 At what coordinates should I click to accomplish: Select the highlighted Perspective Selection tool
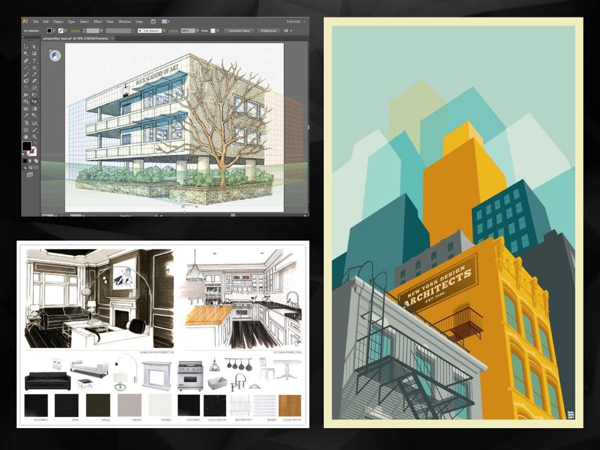(x=34, y=102)
